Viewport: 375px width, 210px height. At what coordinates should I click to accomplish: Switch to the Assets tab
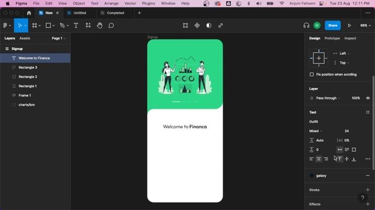tap(25, 38)
